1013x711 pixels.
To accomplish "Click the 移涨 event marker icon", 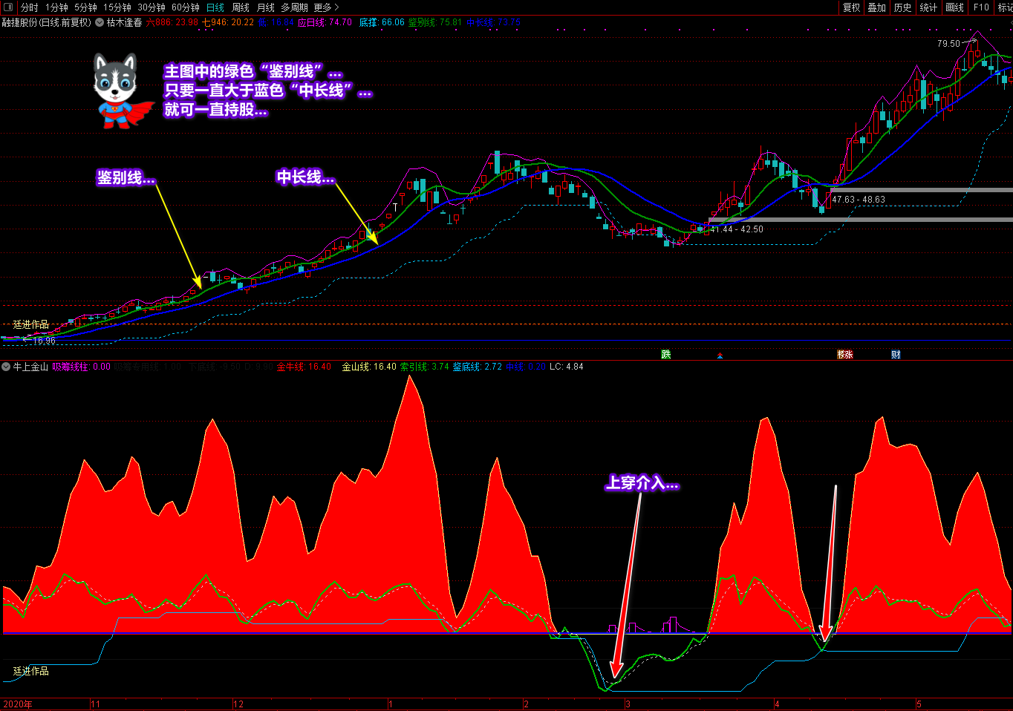I will [844, 355].
